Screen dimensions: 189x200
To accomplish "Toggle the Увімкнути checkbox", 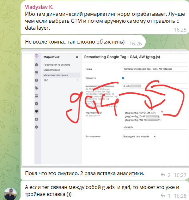I will [x=123, y=78].
